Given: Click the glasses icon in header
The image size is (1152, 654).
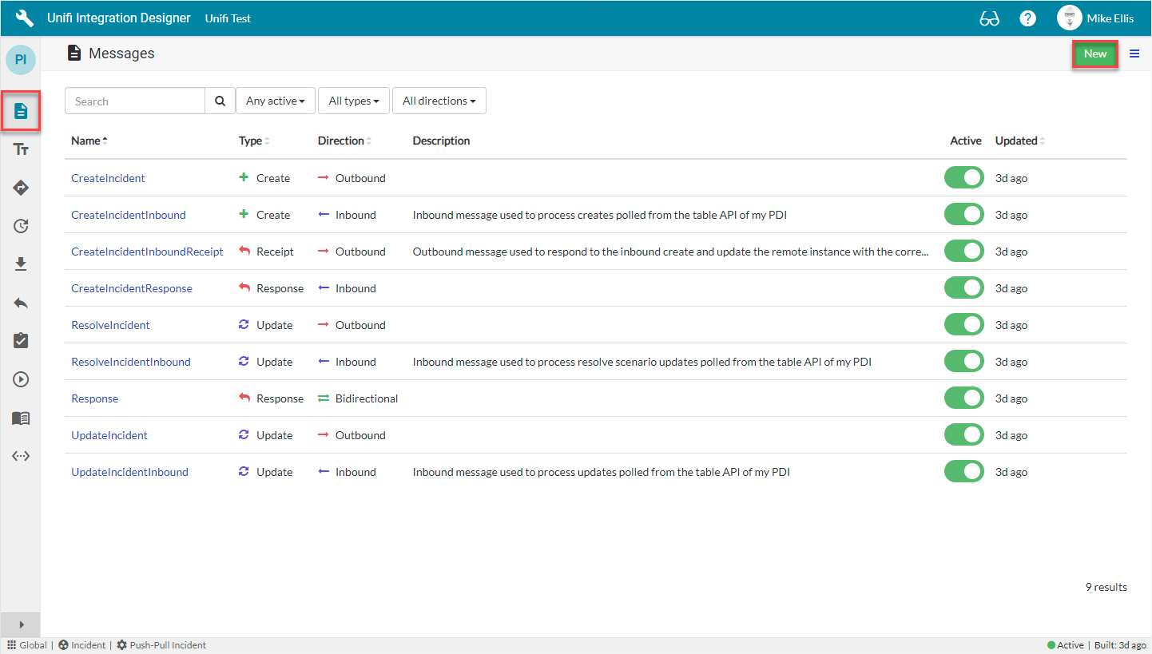Looking at the screenshot, I should (x=989, y=18).
